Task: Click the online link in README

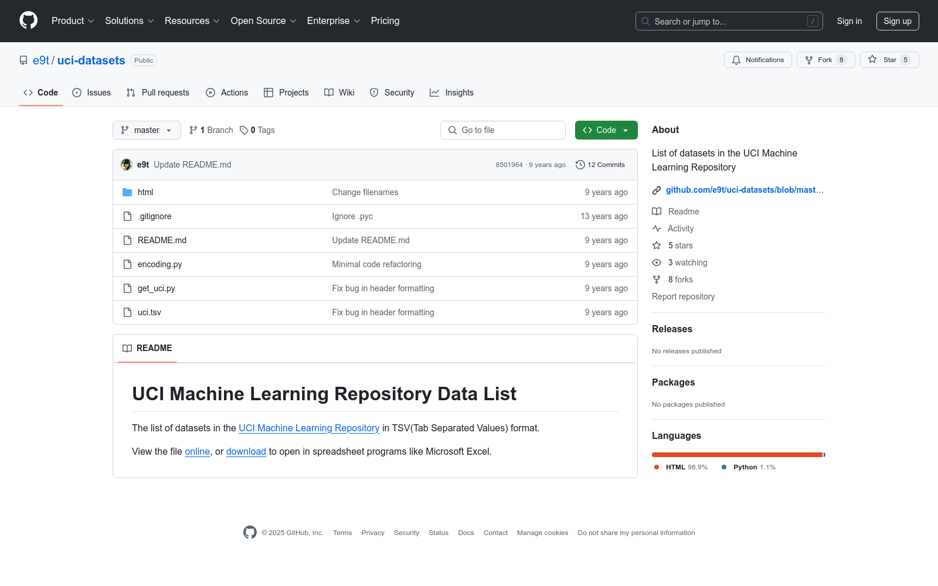Action: coord(198,452)
